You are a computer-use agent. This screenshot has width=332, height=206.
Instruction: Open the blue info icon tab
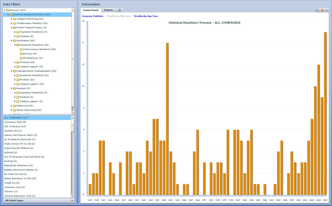119,10
